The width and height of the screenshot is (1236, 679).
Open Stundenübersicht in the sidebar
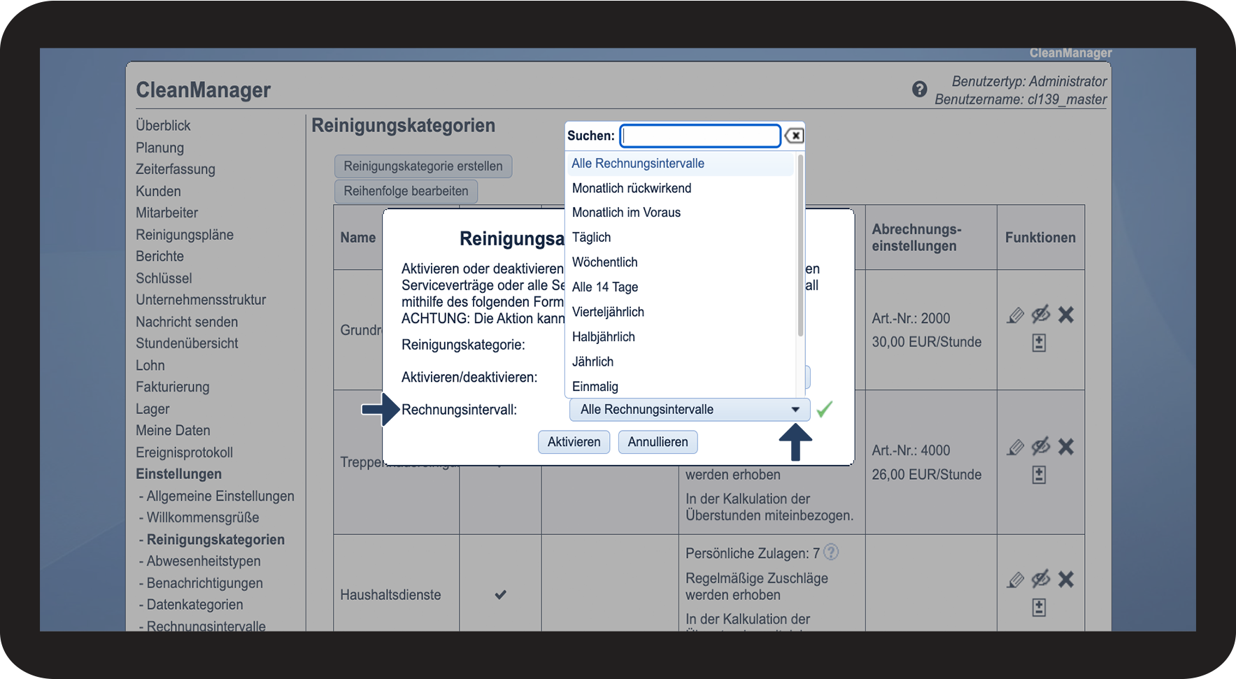(187, 343)
